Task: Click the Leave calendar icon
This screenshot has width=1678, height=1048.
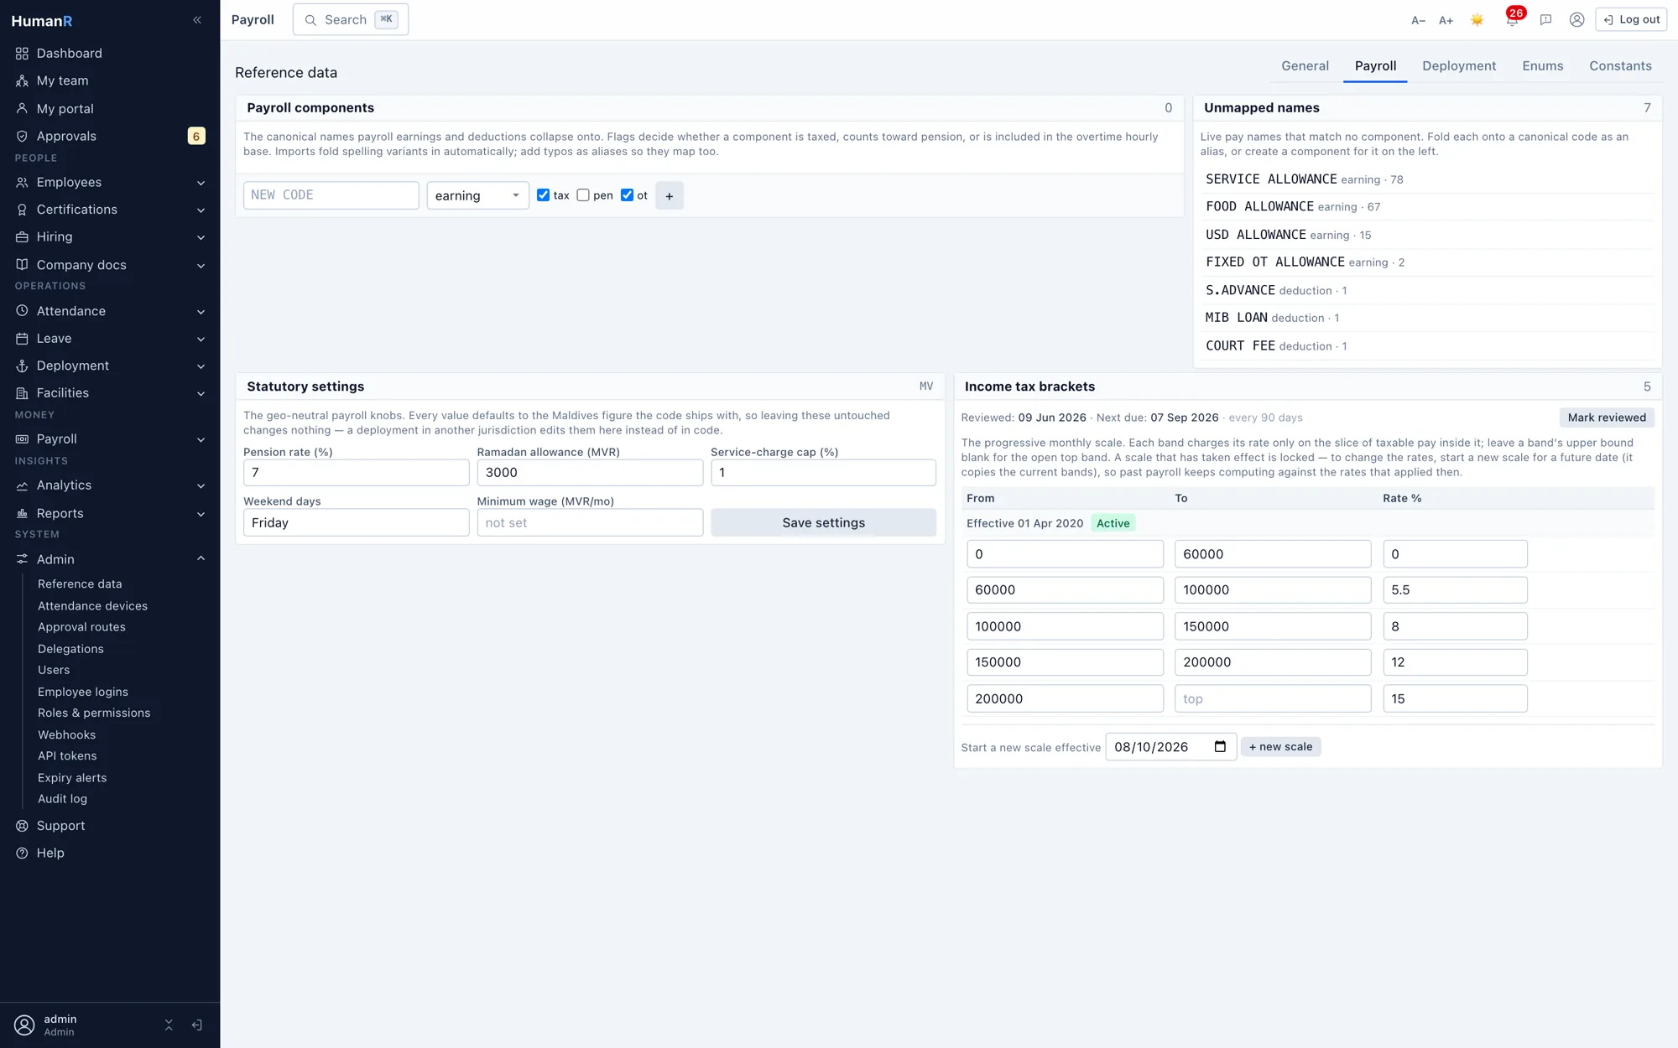Action: tap(22, 339)
